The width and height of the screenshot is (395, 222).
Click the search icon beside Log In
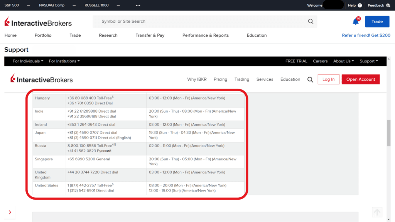(310, 79)
